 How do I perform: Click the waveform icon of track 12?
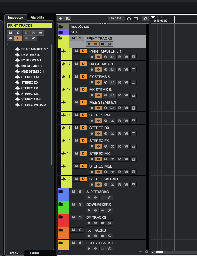(63, 90)
